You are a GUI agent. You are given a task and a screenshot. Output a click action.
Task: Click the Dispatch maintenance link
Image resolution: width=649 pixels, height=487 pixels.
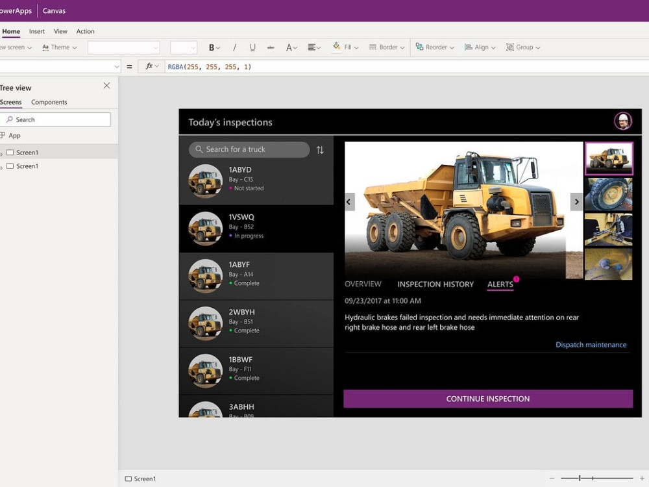coord(591,345)
